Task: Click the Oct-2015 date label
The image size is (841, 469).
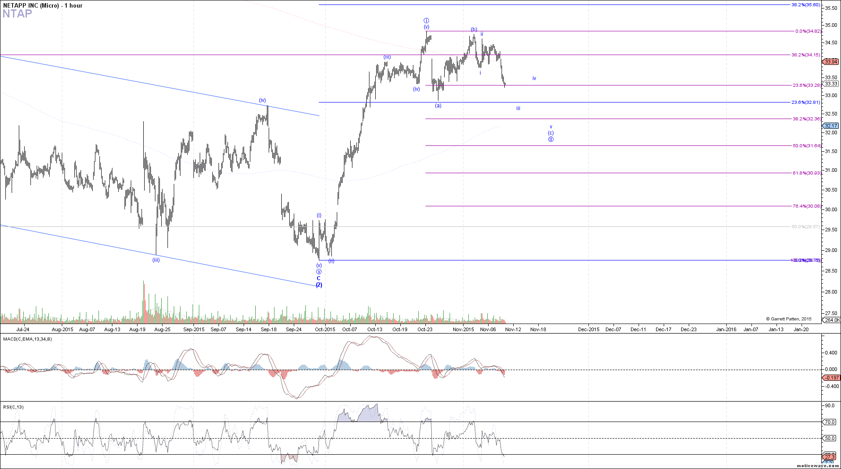Action: tap(325, 329)
